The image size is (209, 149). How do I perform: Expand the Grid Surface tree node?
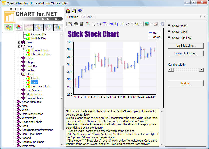[x=19, y=90]
